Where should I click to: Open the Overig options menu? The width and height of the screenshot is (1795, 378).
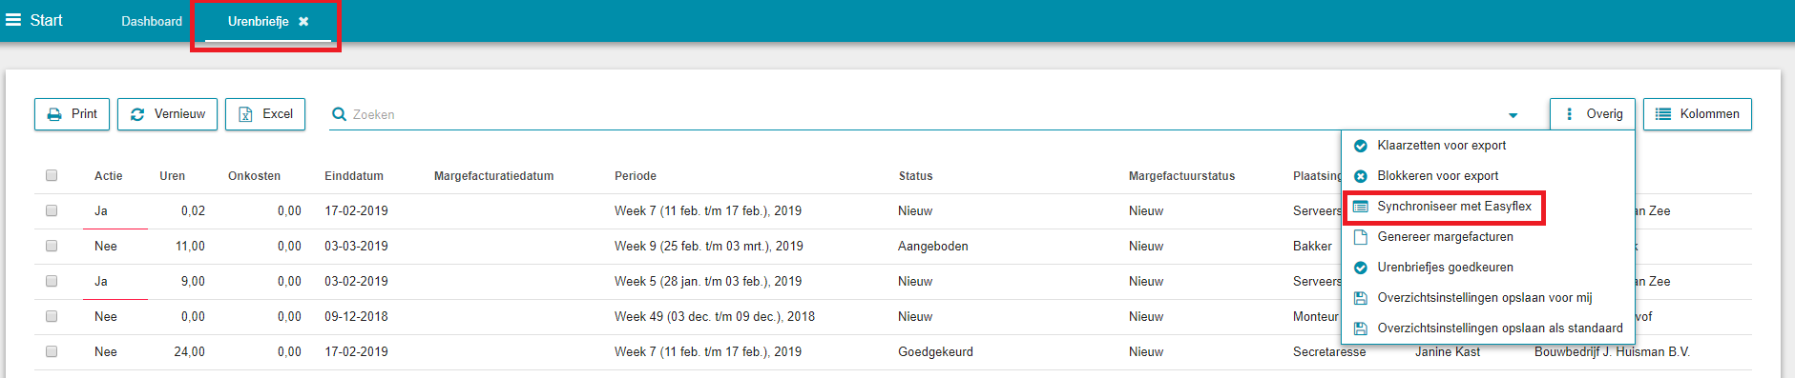(x=1592, y=114)
